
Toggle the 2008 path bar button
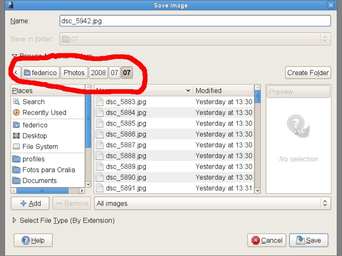(98, 73)
